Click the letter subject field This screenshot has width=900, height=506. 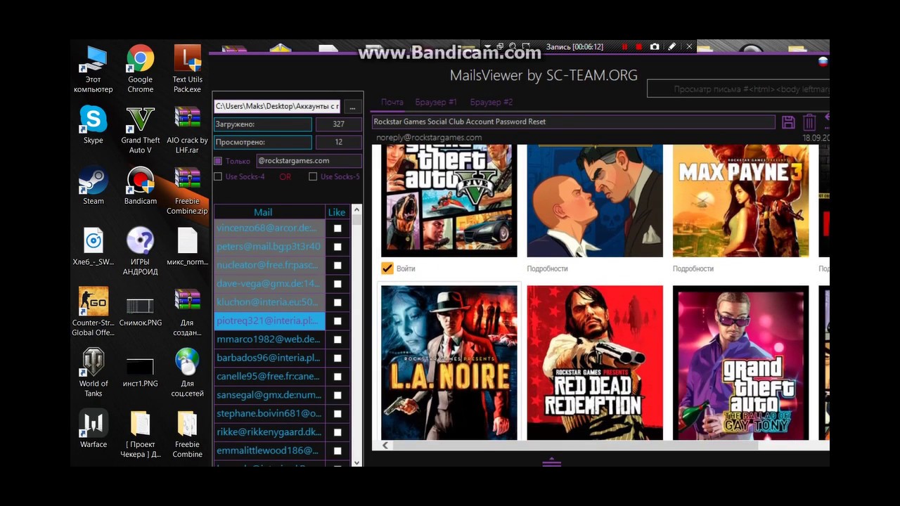coord(573,122)
